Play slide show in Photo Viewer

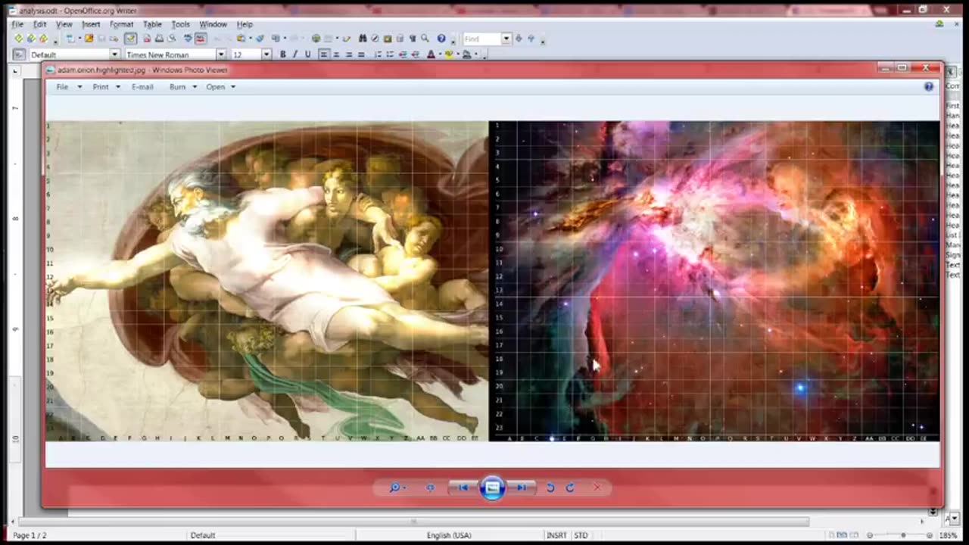coord(492,488)
